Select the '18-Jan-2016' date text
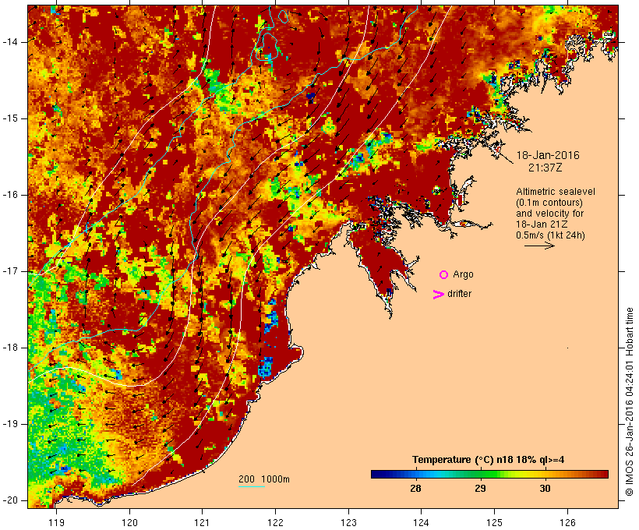Viewport: 639px width, 530px height. (548, 155)
